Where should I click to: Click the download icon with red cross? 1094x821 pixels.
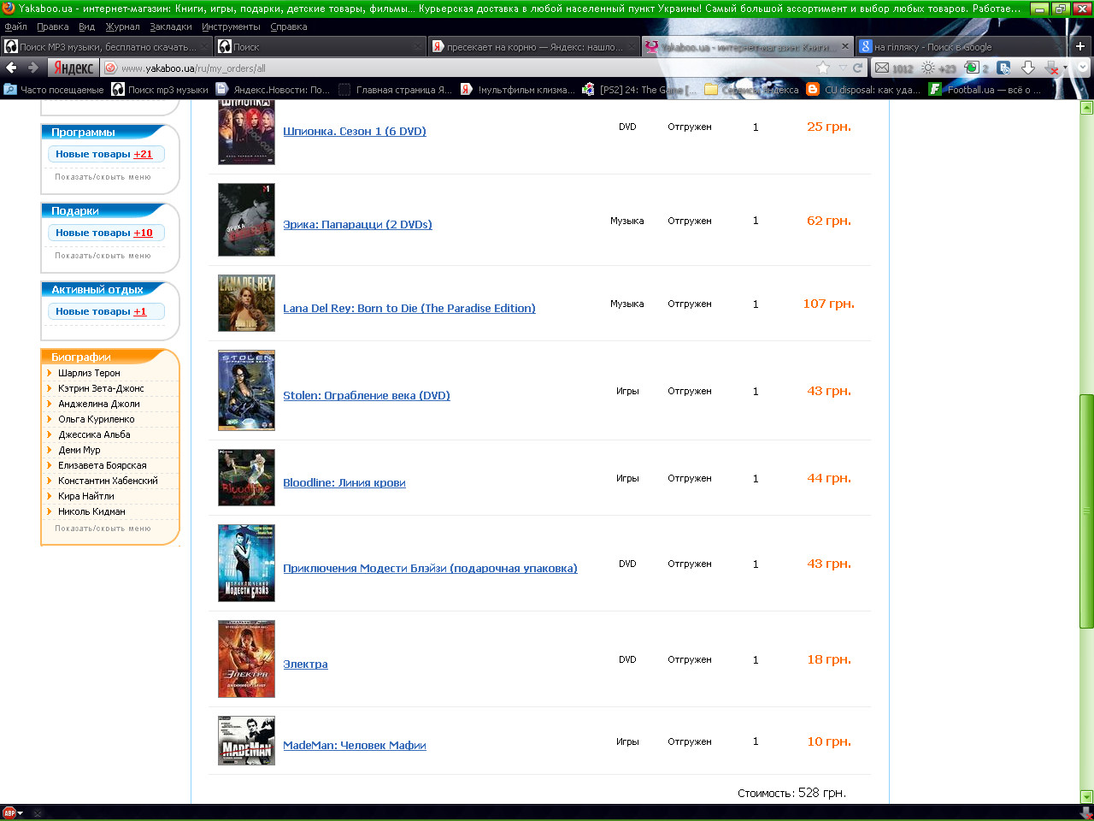click(x=1052, y=68)
